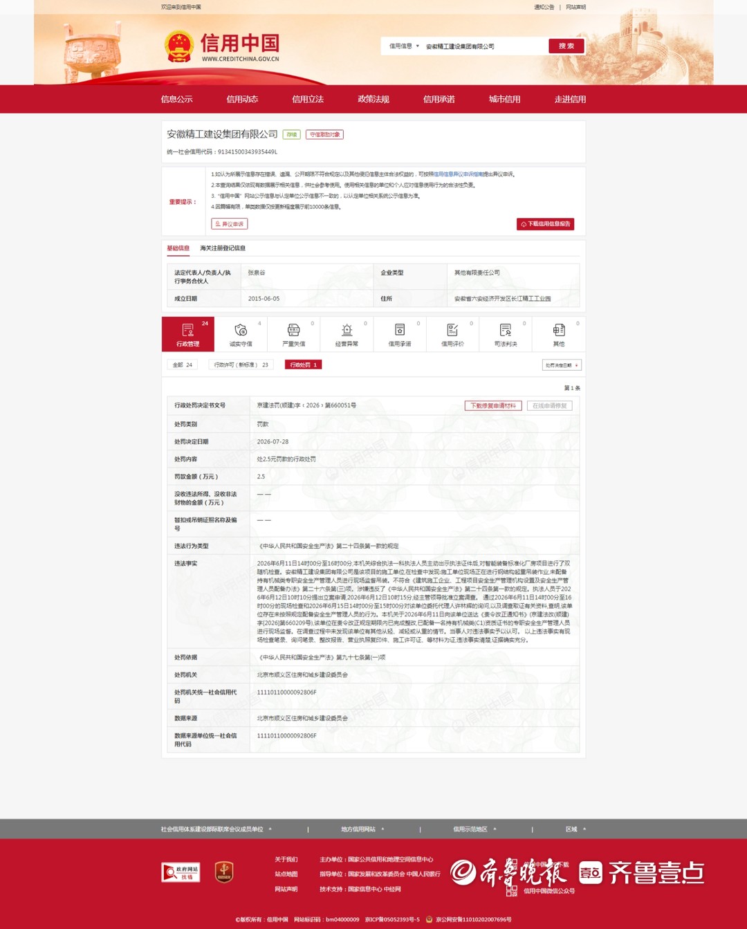Expand the 区域 footer list
747x929 pixels.
(x=575, y=829)
